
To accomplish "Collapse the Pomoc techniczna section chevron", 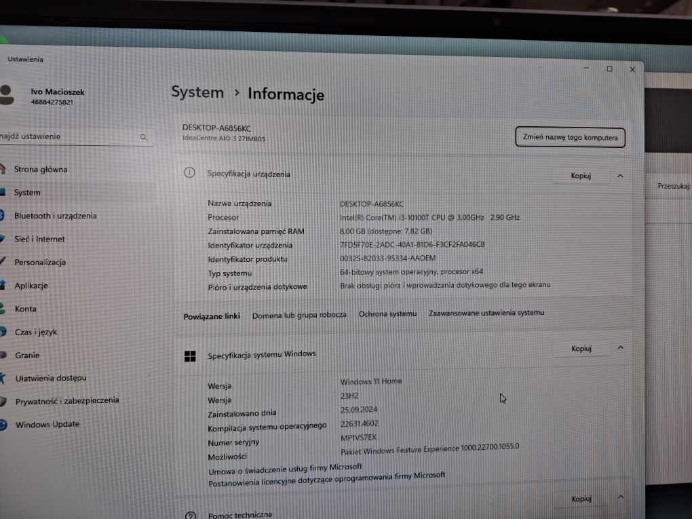I will click(621, 497).
